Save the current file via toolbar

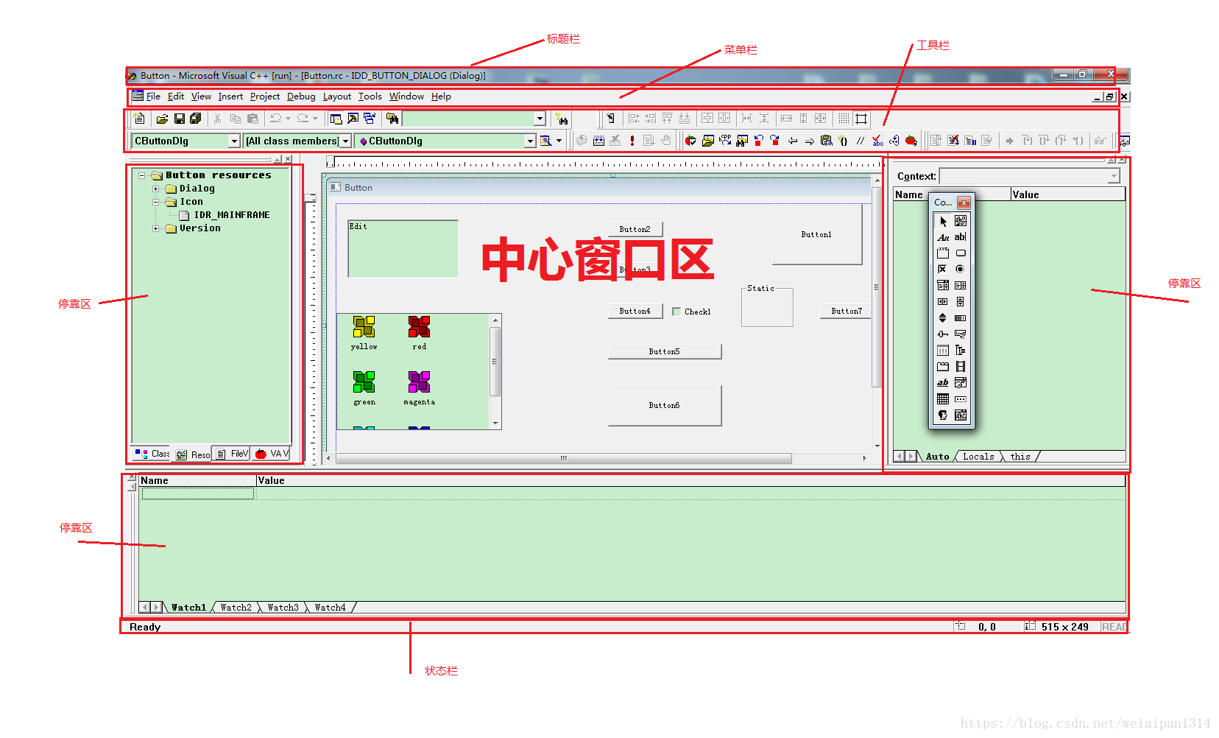pyautogui.click(x=179, y=118)
